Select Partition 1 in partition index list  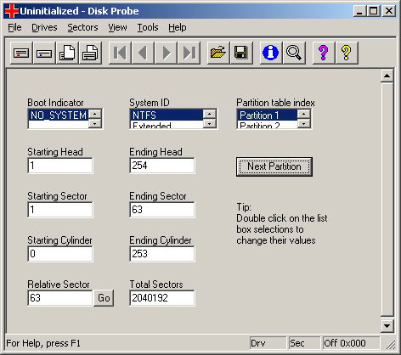tap(267, 116)
